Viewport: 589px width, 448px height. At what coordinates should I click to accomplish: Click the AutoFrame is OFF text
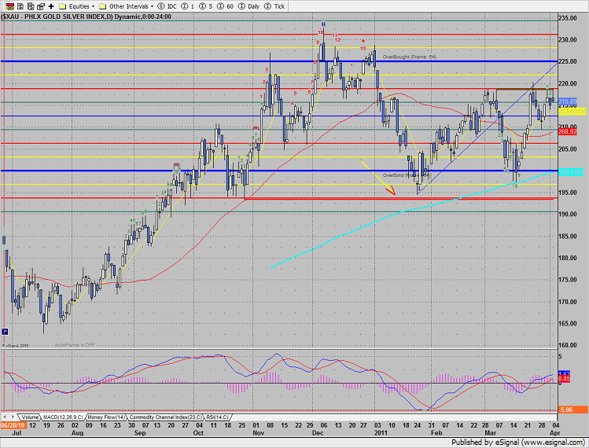coord(75,345)
